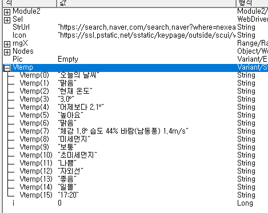Select the Vtemp(3) element
This screenshot has width=268, height=213.
coord(34,99)
